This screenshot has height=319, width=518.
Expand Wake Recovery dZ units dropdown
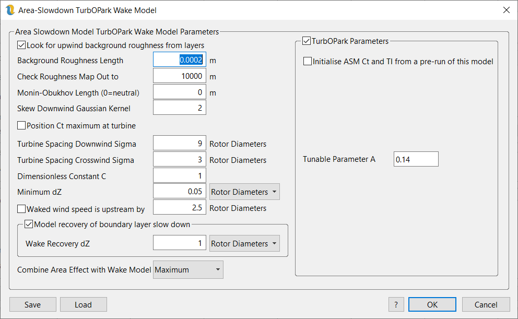pyautogui.click(x=244, y=244)
